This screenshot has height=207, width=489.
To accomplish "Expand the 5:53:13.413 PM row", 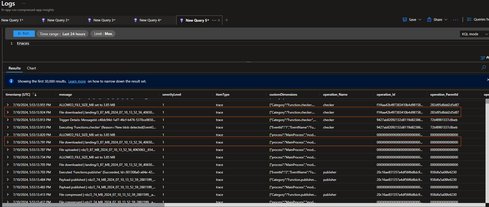I will [8, 194].
